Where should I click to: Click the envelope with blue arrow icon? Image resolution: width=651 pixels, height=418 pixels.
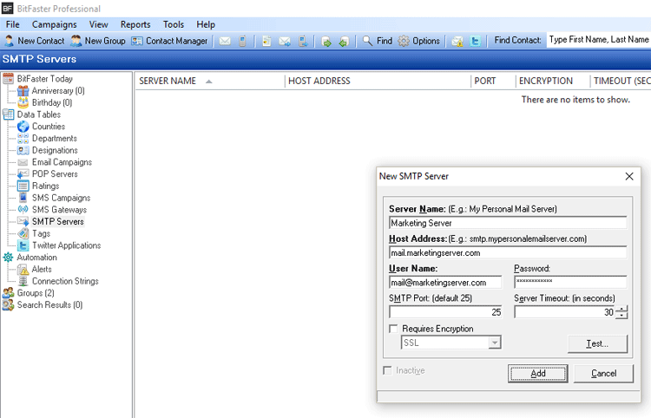pos(285,41)
